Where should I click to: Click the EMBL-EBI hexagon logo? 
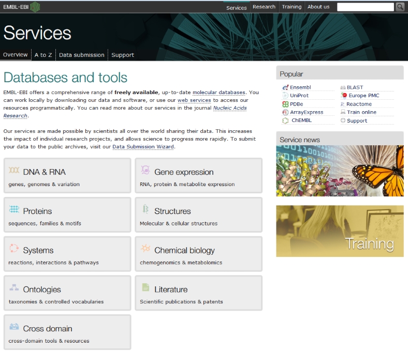click(35, 7)
